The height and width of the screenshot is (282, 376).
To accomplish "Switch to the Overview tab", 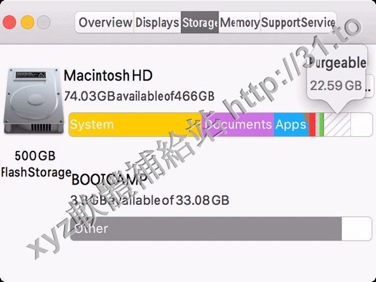I will 105,22.
